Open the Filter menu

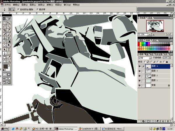coord(50,5)
